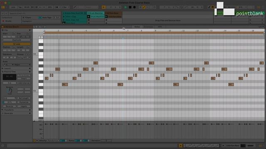The image size is (266, 149).
Task: Click the browser search field
Action: (x=34, y=13)
